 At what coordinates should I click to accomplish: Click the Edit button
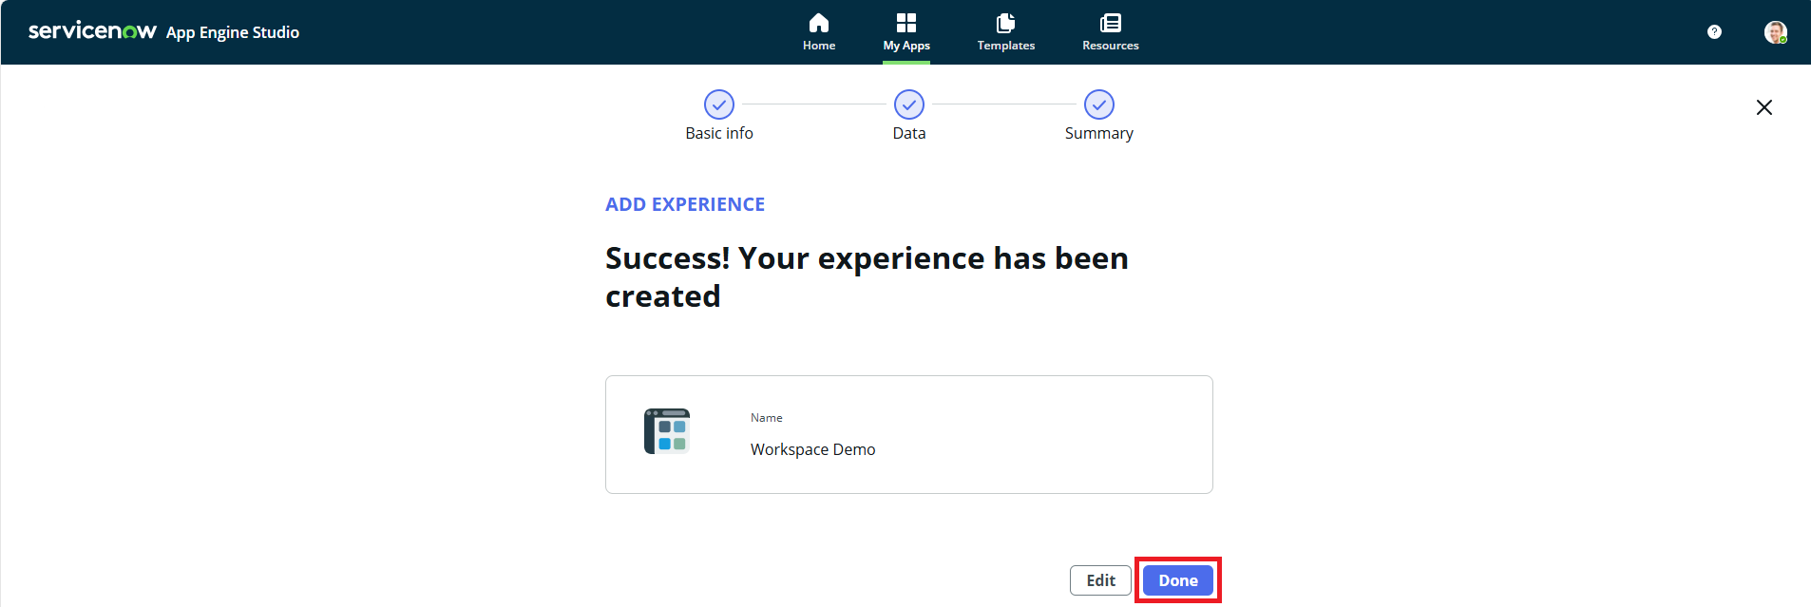coord(1099,580)
